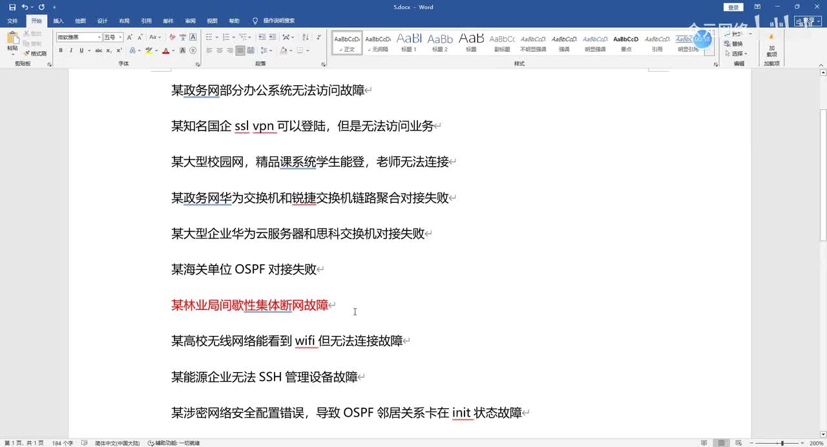
Task: Decrease the font size
Action: 140,37
